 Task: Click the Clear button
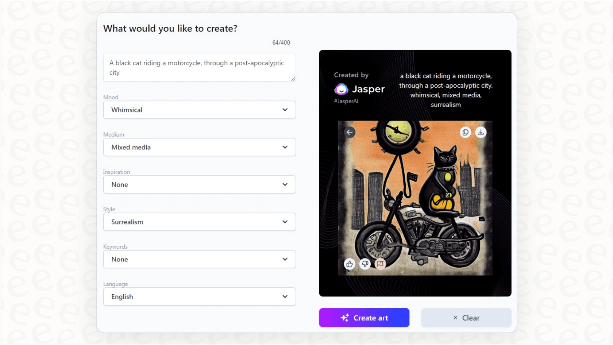[466, 318]
